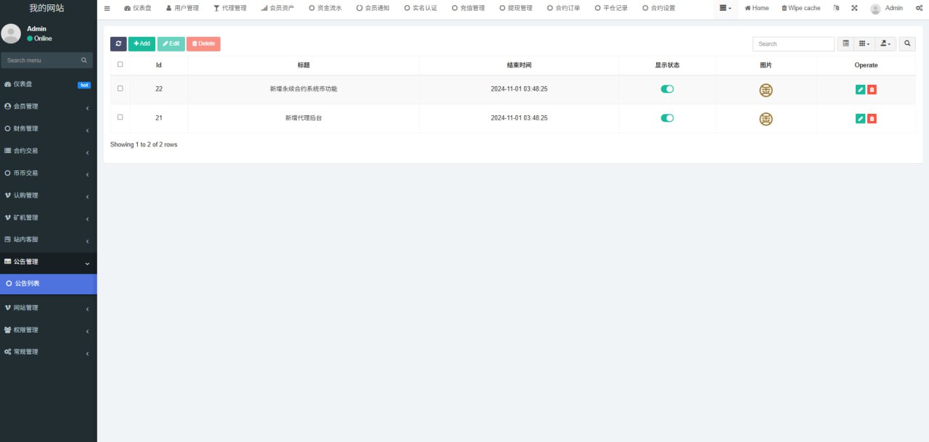Click the green edit icon for row 22
The image size is (929, 442).
tap(860, 89)
